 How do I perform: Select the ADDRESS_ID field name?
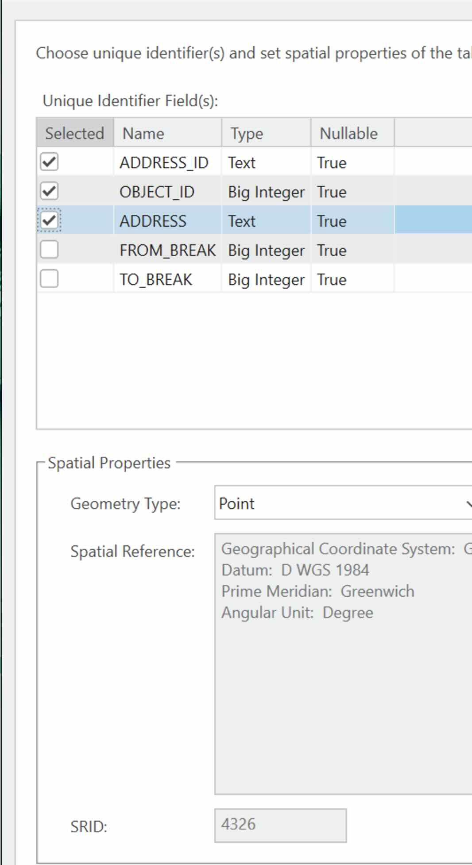tap(164, 162)
